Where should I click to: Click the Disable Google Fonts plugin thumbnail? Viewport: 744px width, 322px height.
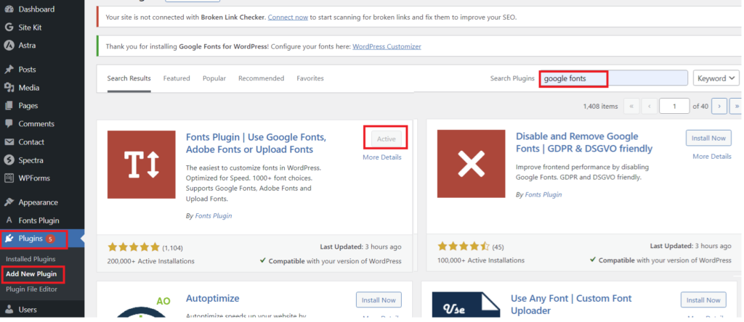pyautogui.click(x=471, y=164)
